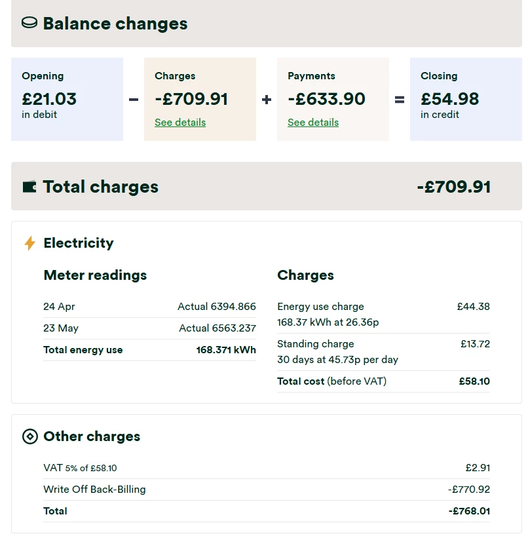Click the wallet icon beside Total charges
Screen dimensions: 528x540
pos(29,187)
